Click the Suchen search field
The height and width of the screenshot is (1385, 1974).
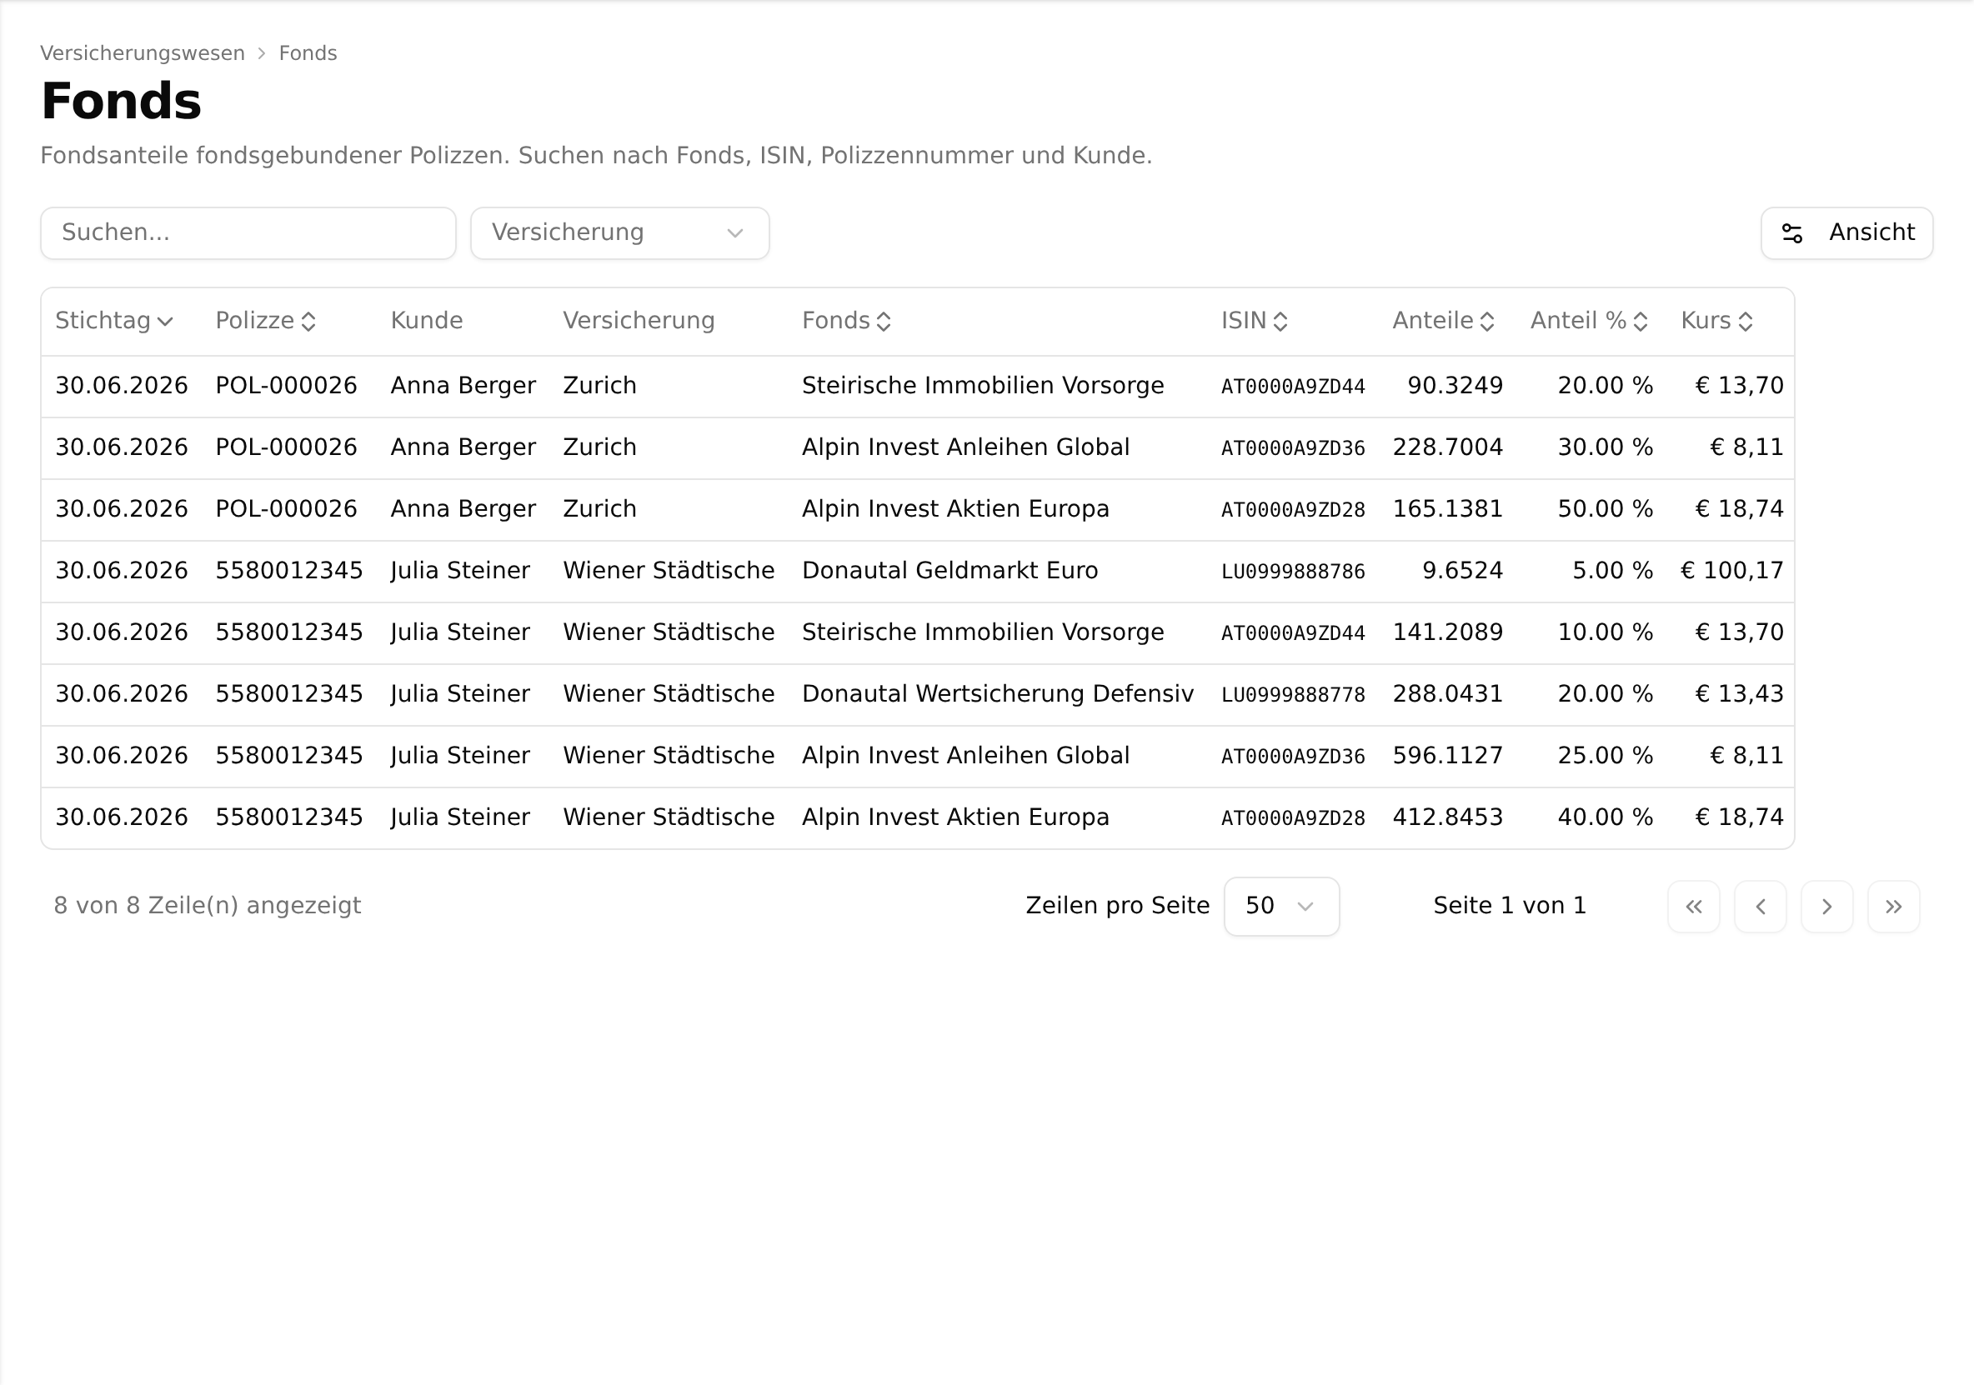click(248, 233)
